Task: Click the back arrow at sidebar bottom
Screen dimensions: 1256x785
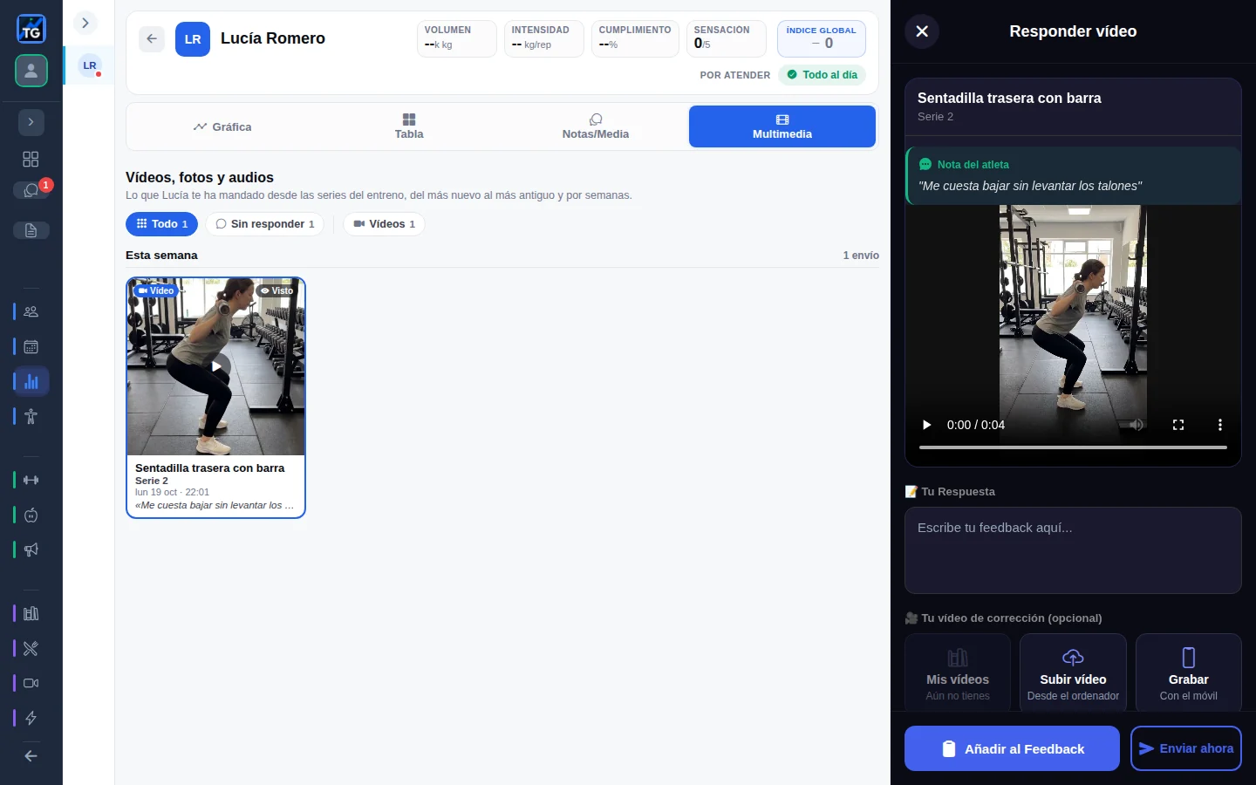Action: point(31,756)
